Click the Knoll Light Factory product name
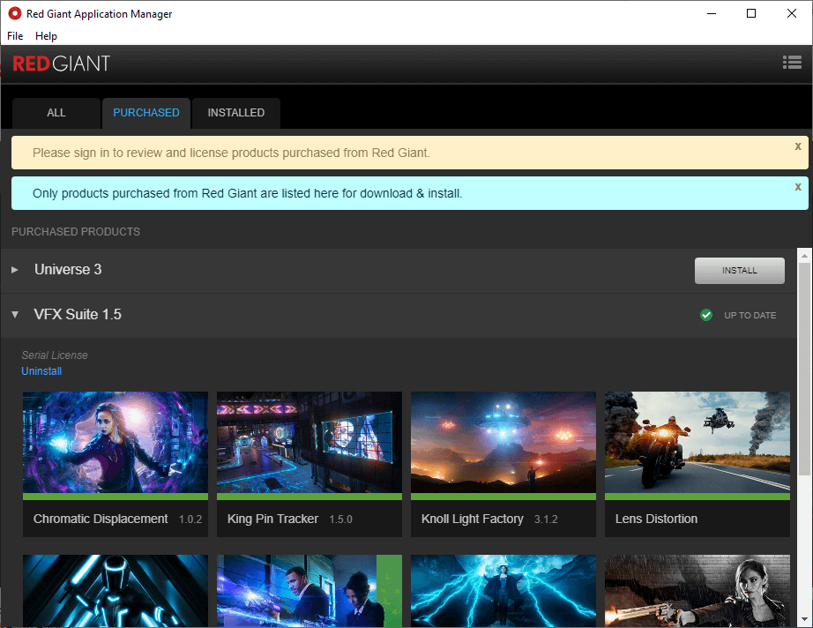This screenshot has width=813, height=628. [473, 519]
